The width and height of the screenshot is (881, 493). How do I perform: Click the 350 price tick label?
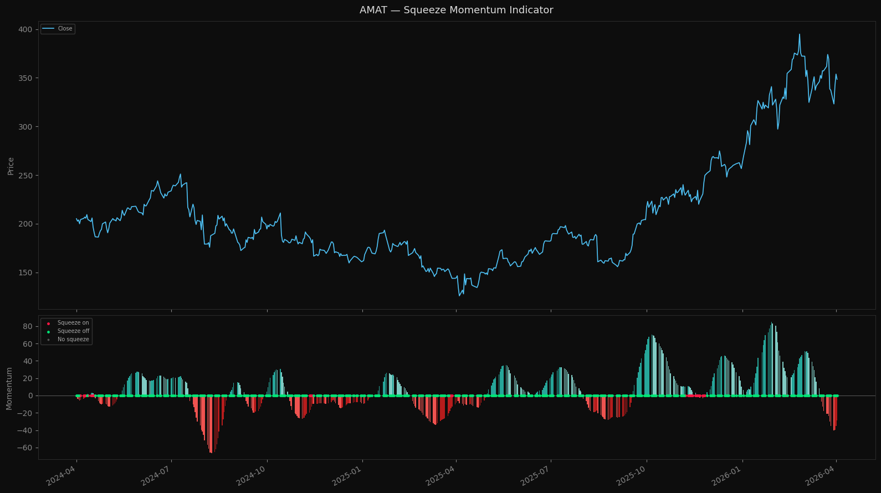pos(25,78)
